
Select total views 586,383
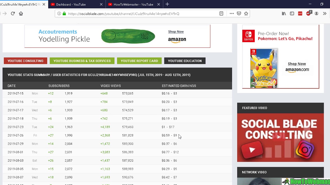pyautogui.click(x=128, y=152)
